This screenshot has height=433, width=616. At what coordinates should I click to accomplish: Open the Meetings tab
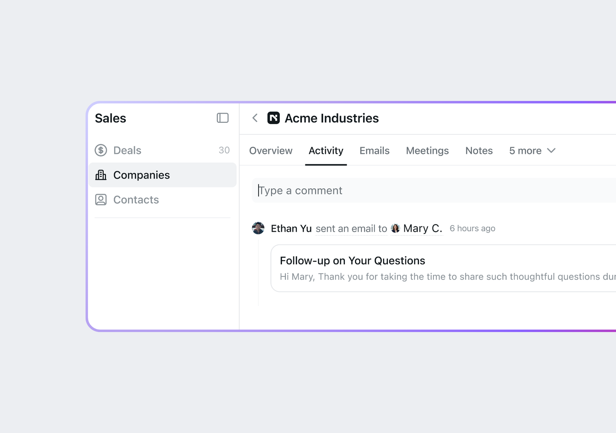point(427,151)
